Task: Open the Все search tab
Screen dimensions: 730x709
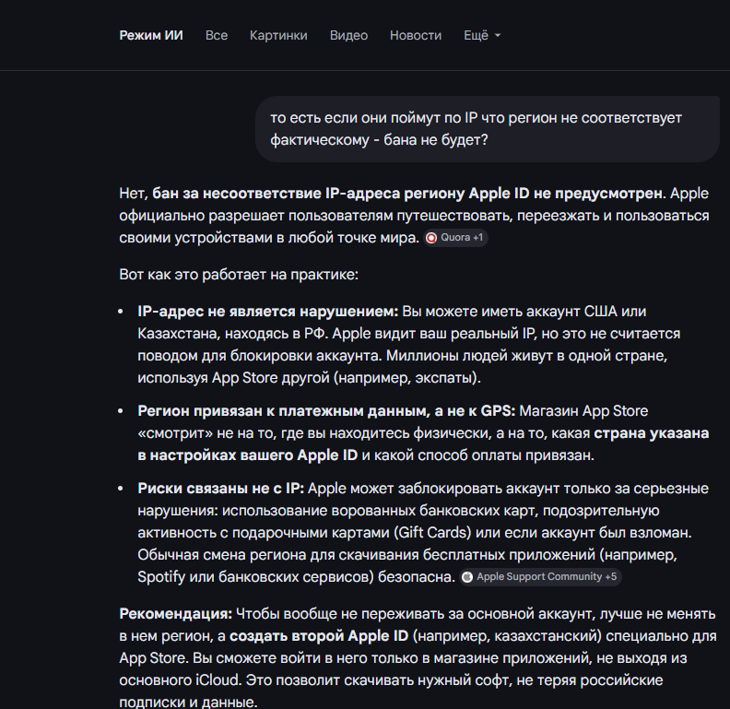Action: click(x=217, y=35)
